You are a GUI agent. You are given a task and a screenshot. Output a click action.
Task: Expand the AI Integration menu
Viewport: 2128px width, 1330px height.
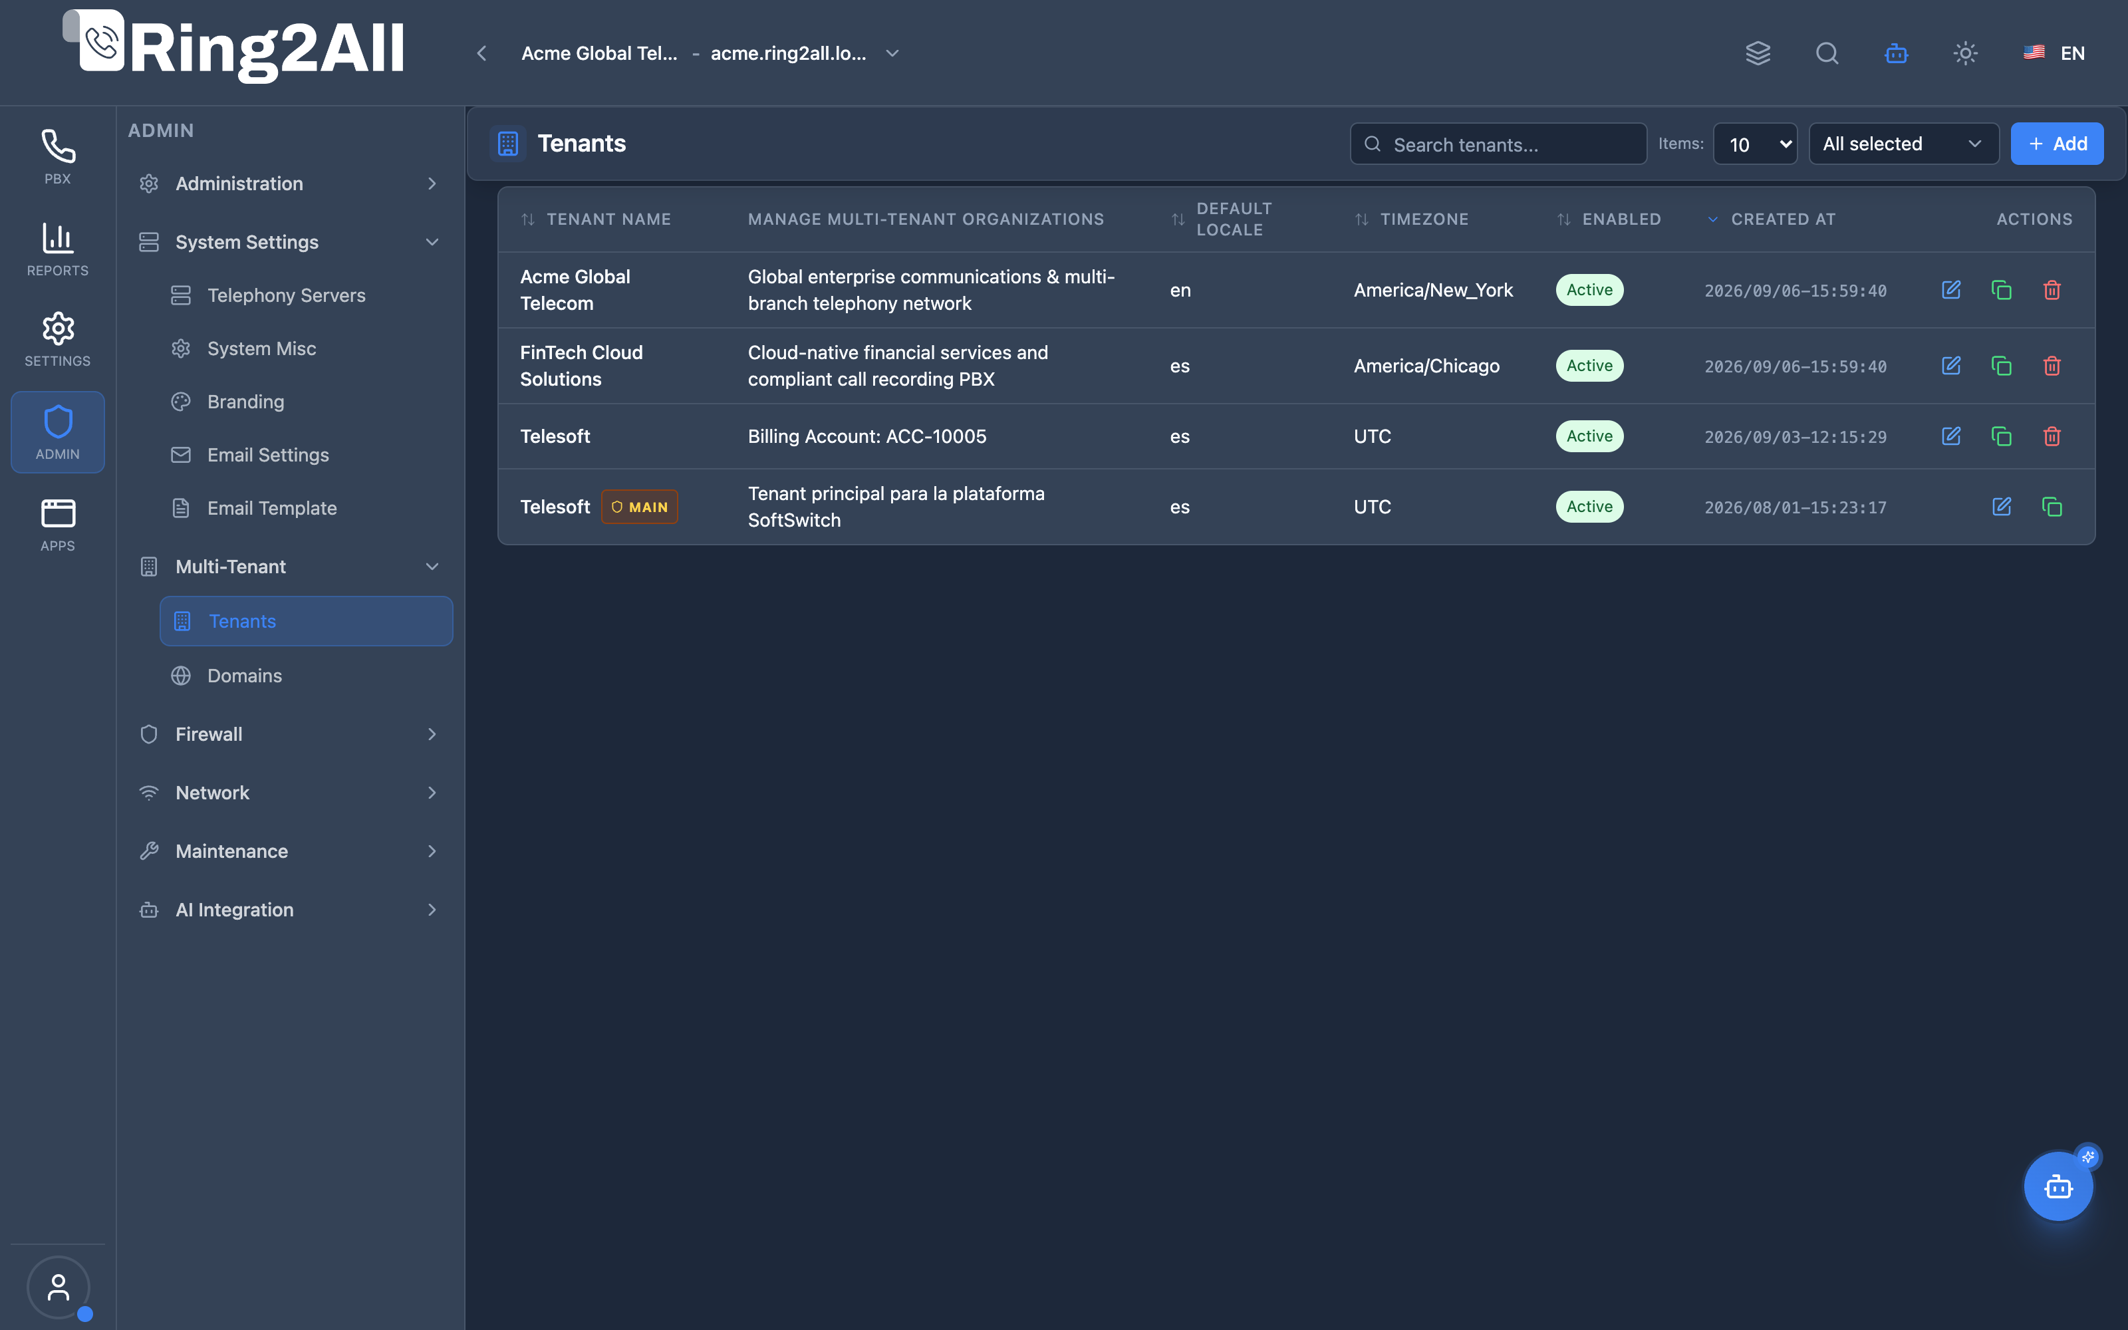tap(290, 910)
